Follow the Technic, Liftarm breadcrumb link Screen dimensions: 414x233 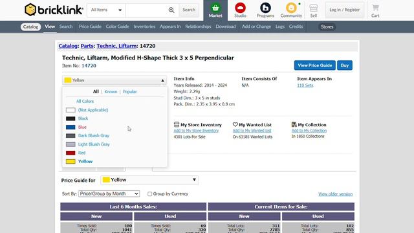(x=116, y=46)
